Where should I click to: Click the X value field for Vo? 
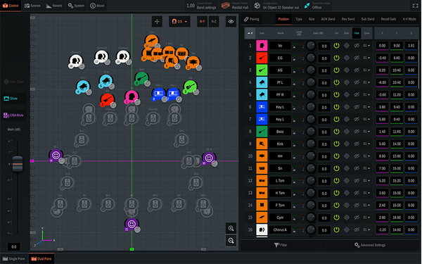[x=382, y=46]
